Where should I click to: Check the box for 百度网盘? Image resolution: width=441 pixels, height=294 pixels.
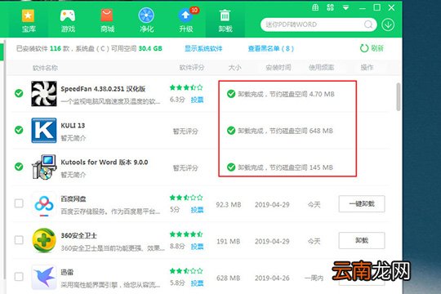pos(19,203)
